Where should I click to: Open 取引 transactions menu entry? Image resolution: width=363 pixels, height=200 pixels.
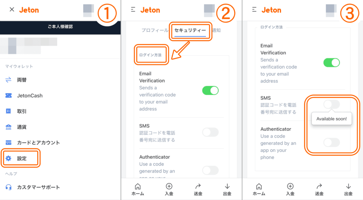pos(16,111)
